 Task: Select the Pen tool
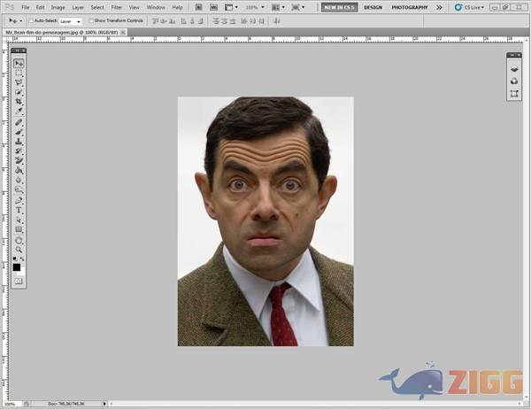pos(19,201)
